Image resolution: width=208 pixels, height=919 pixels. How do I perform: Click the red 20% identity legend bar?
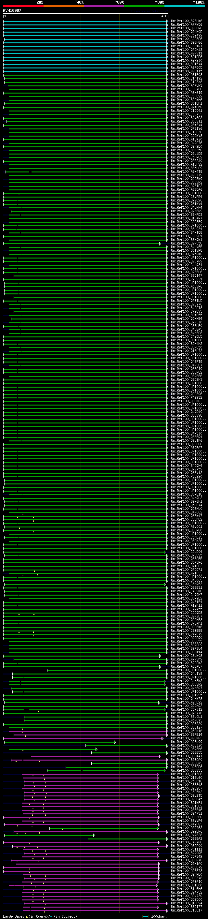click(x=23, y=6)
